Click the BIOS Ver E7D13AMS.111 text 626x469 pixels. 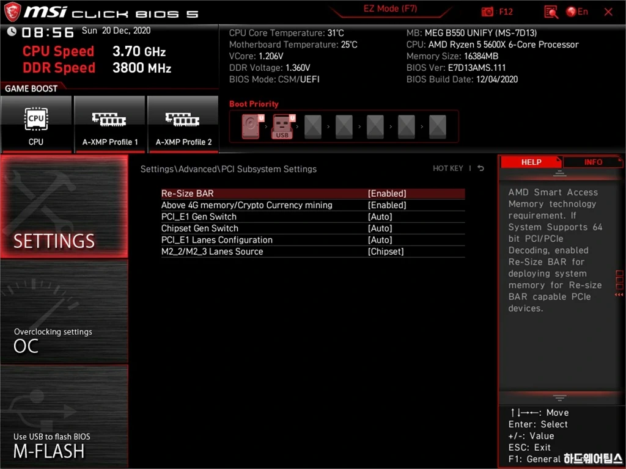[x=456, y=68]
